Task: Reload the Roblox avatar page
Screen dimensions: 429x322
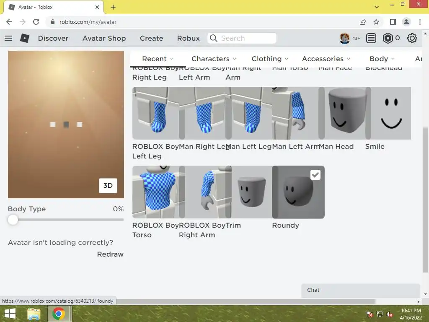Action: tap(36, 22)
